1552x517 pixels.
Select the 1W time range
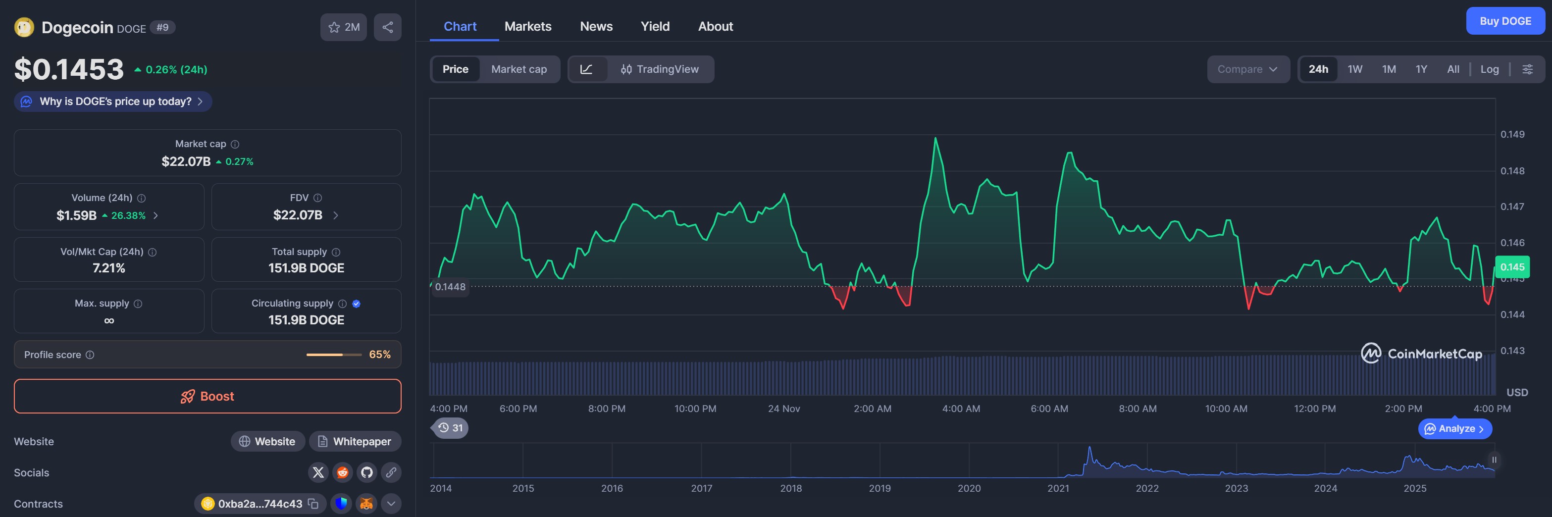(1354, 69)
